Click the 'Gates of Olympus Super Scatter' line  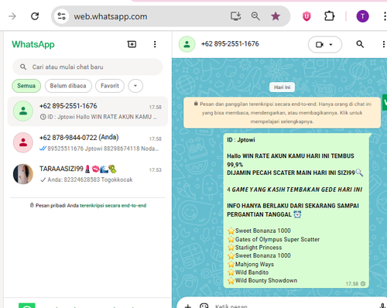point(273,239)
